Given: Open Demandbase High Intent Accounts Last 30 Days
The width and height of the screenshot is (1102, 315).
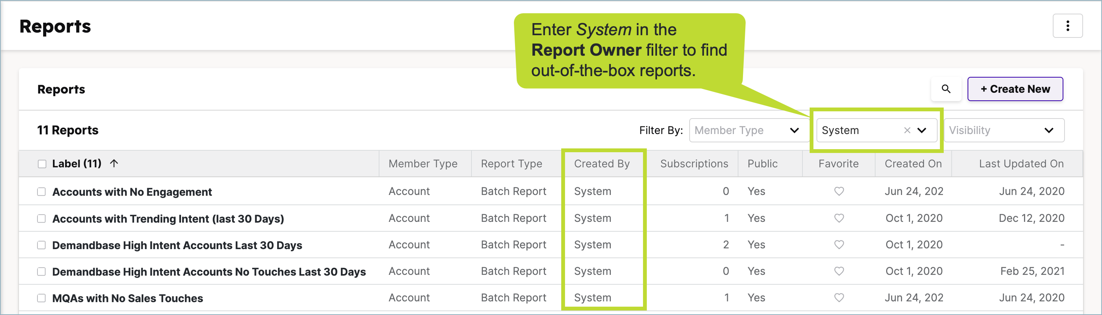Looking at the screenshot, I should click(x=177, y=245).
